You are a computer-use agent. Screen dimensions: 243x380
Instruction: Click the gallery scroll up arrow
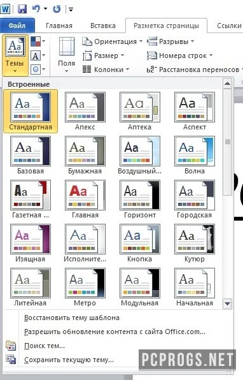[x=227, y=84]
